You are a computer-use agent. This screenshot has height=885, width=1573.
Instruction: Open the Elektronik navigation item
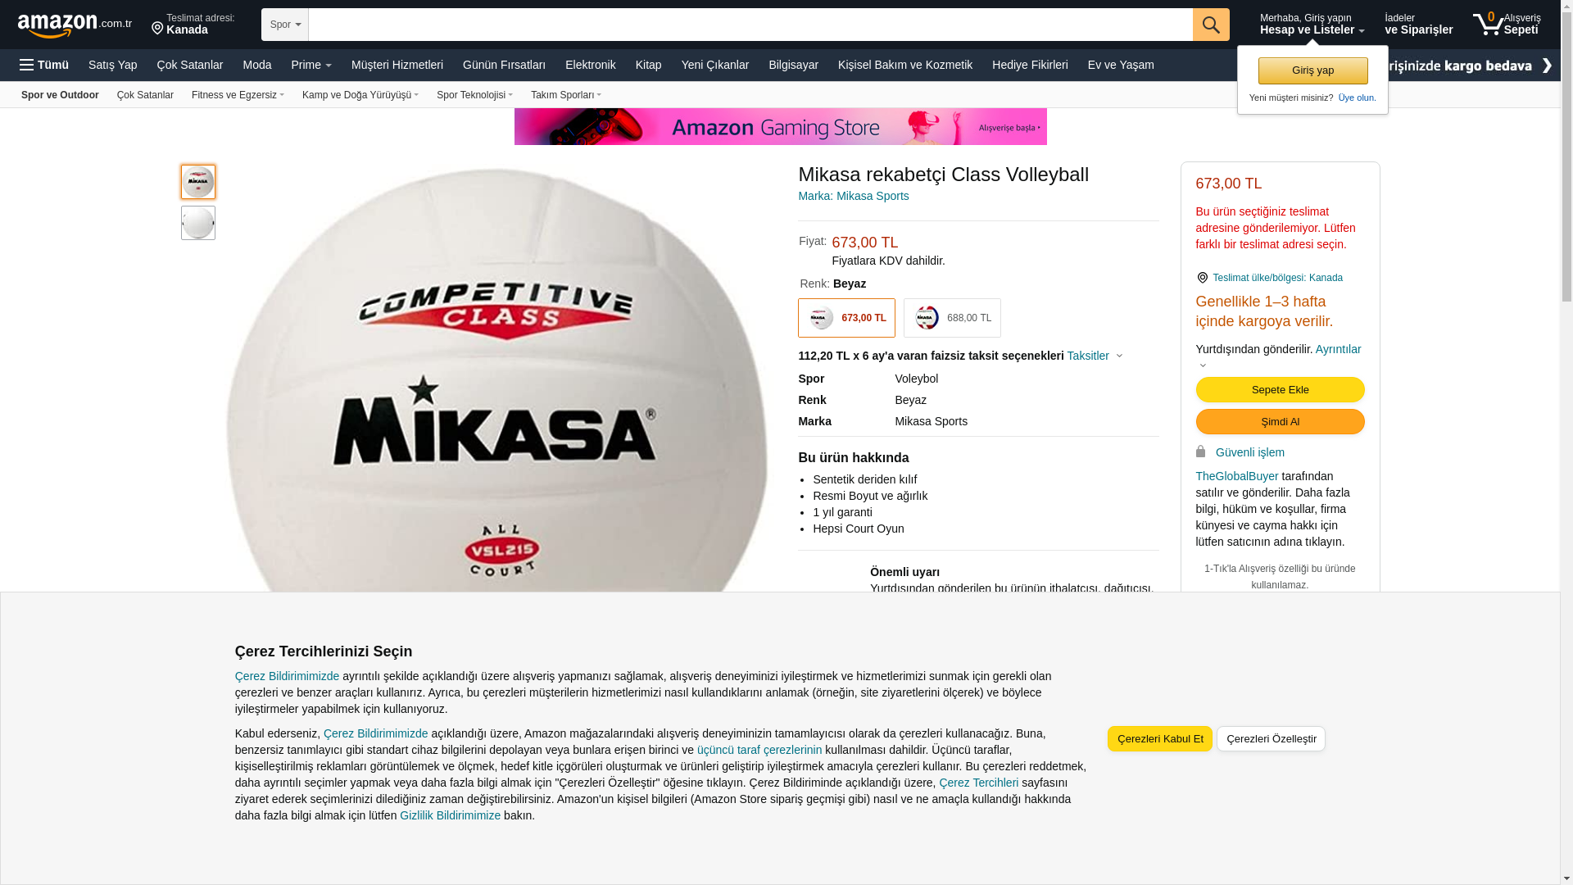tap(590, 65)
